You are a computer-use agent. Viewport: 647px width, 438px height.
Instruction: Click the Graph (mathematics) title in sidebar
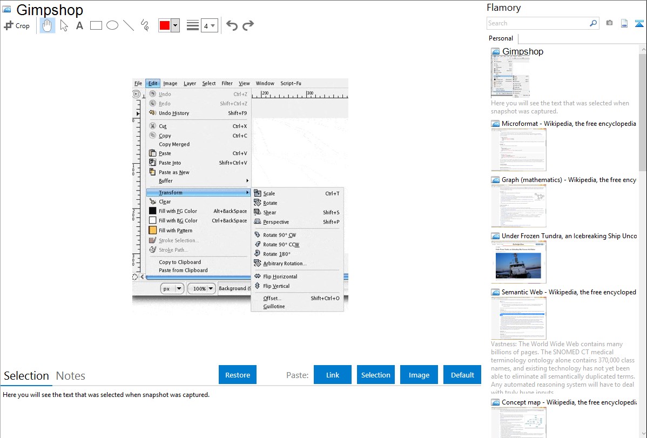click(569, 180)
